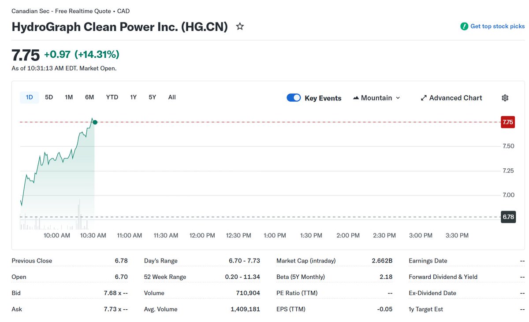This screenshot has height=322, width=529.
Task: Click the PE Ratio (TTM) label
Action: tap(297, 293)
